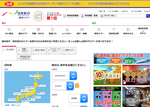
Task: Open the 出発日 month dropdown 2019年10月
Action: tap(65, 76)
